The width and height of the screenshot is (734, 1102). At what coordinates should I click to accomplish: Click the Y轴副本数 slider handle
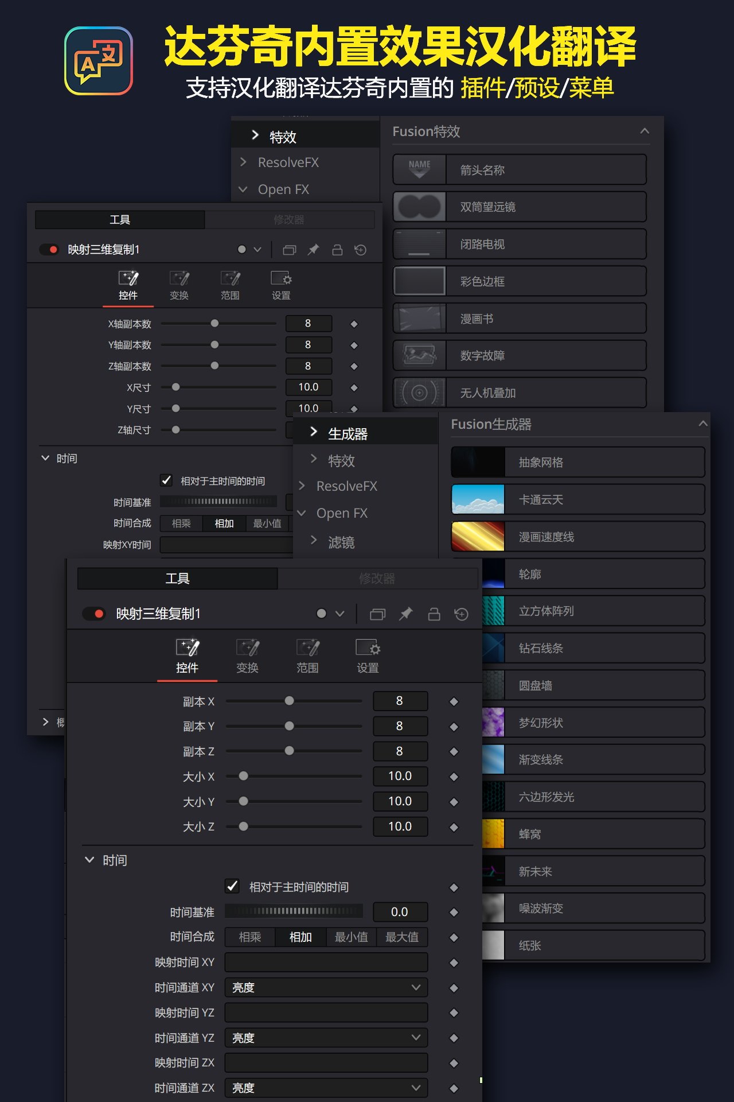point(214,344)
